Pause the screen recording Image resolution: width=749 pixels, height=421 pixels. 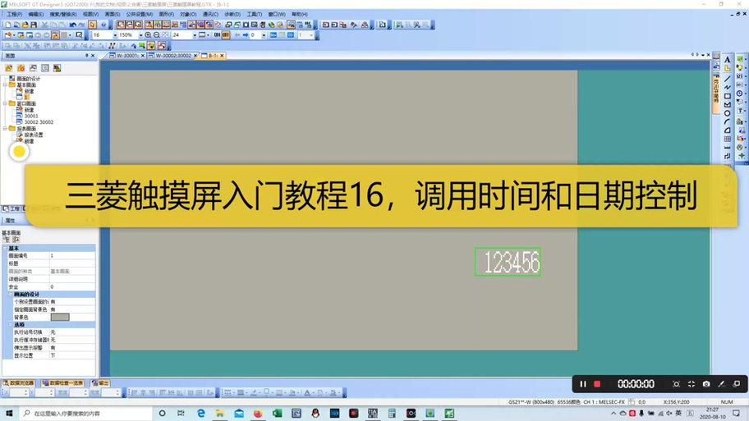pyautogui.click(x=583, y=384)
